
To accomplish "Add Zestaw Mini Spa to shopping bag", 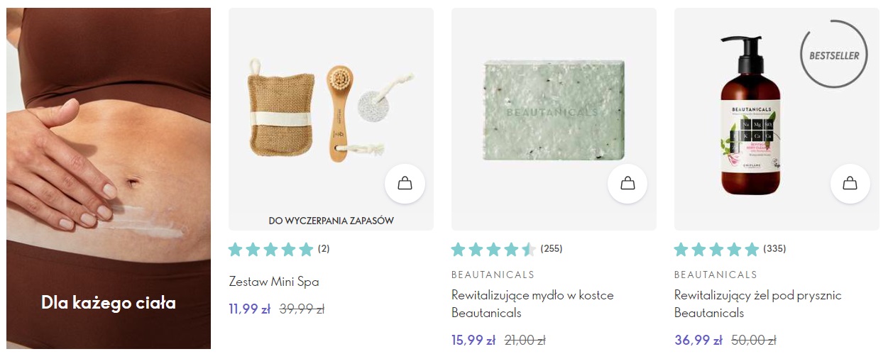I will coord(405,184).
